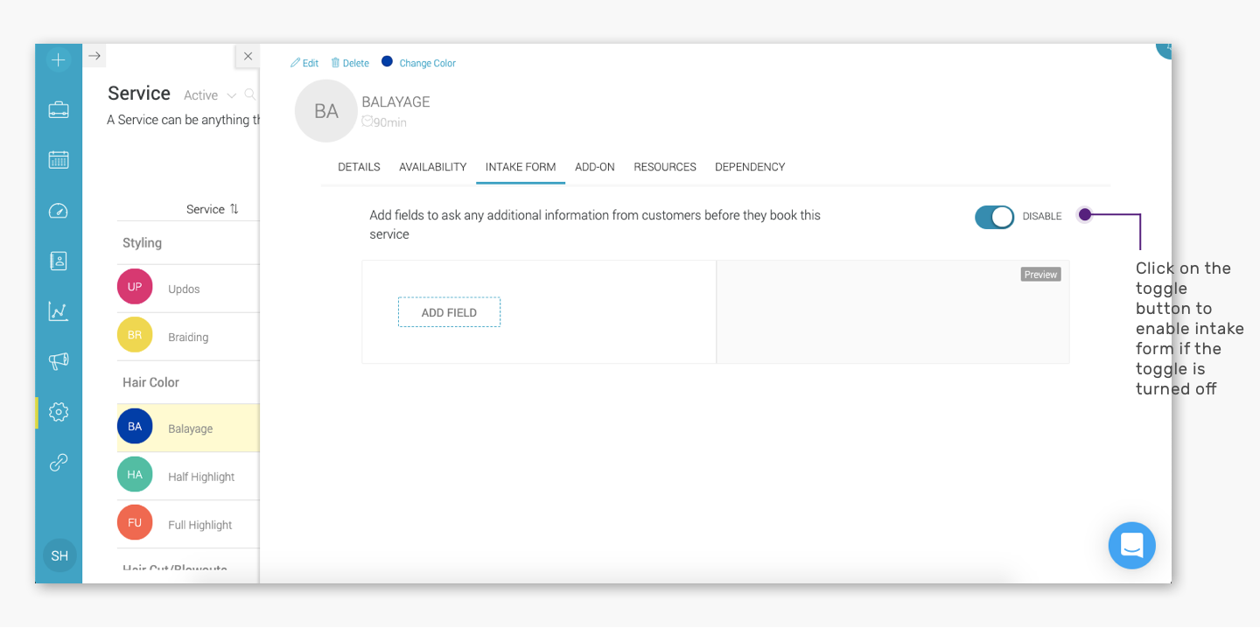Open the Active status dropdown

coord(210,95)
